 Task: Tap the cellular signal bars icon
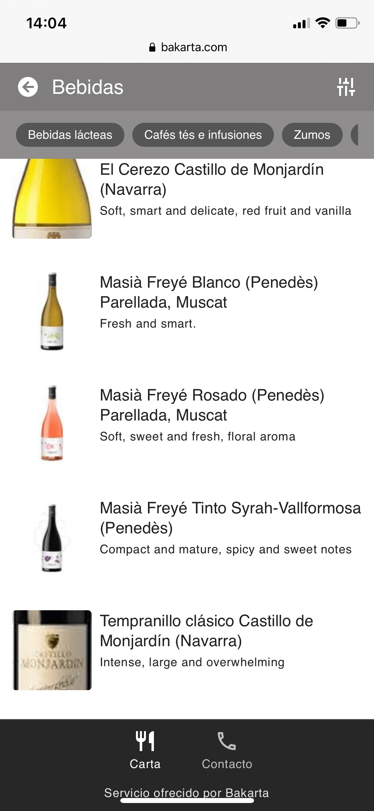[x=301, y=23]
